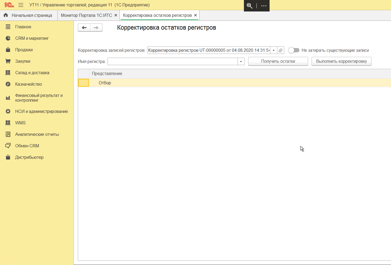Click the Аналитические отчеты report icon
Screen dimensions: 391x265
(x=8, y=134)
